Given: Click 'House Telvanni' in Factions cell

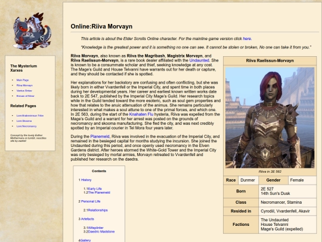Looking at the screenshot, I should click(x=274, y=225).
